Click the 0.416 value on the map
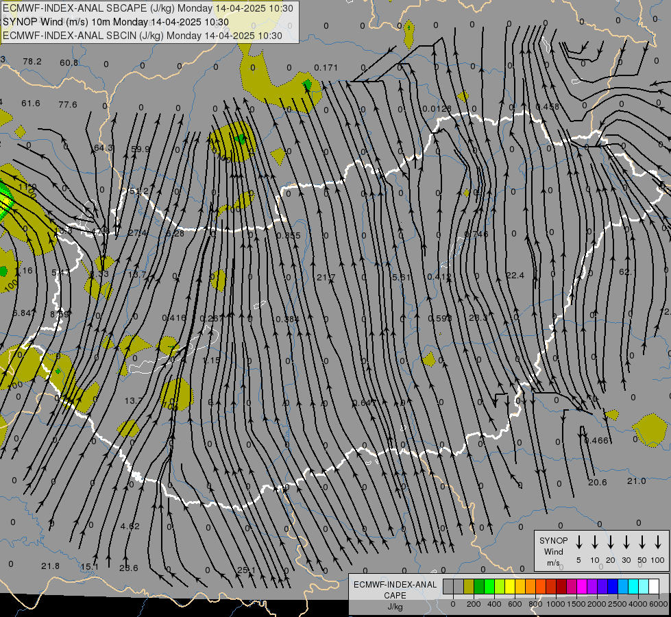The width and height of the screenshot is (671, 617). coord(174,317)
